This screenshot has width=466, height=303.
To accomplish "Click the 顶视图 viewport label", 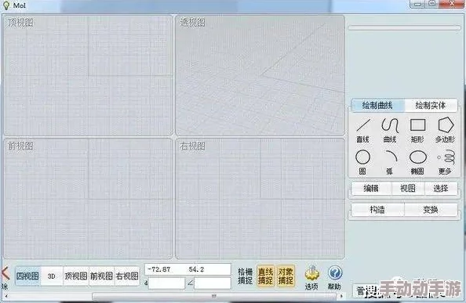I will 20,23.
